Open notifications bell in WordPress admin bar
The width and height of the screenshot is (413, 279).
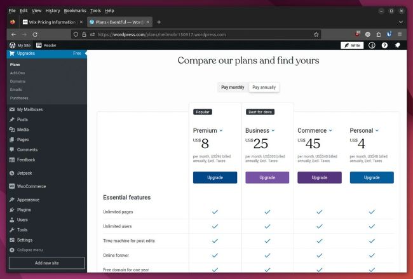tap(397, 45)
